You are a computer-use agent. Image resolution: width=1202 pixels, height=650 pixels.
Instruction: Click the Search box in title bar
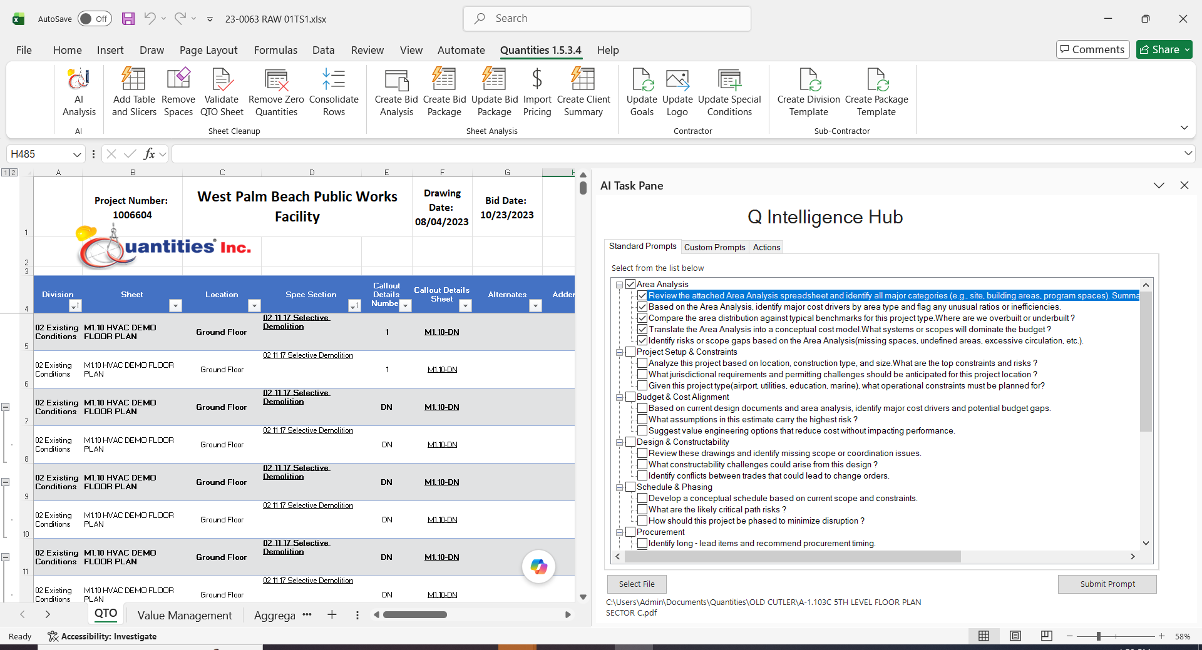point(607,19)
